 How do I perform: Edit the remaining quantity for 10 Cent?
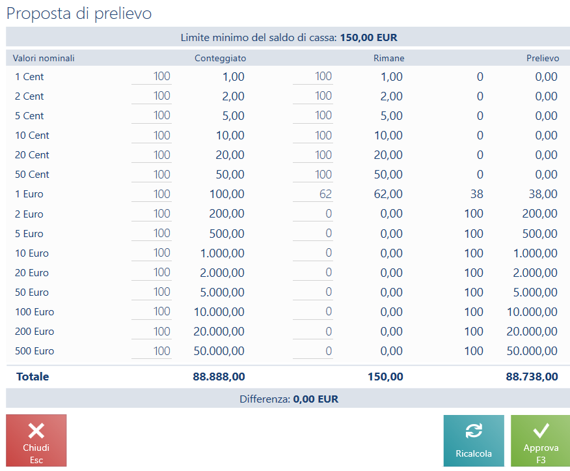pyautogui.click(x=313, y=136)
